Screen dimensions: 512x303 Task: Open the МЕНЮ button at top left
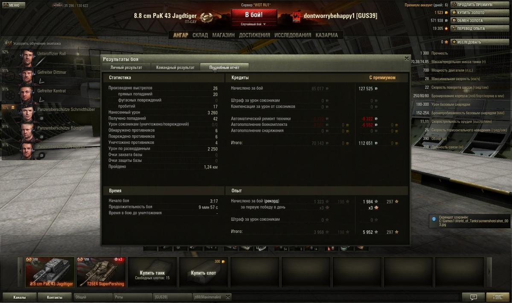click(11, 5)
